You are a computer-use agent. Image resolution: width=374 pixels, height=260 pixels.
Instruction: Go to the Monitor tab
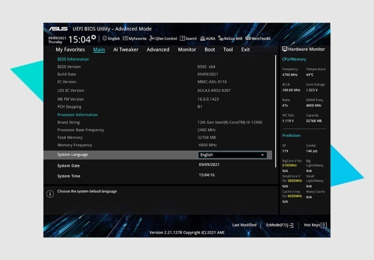coord(187,49)
